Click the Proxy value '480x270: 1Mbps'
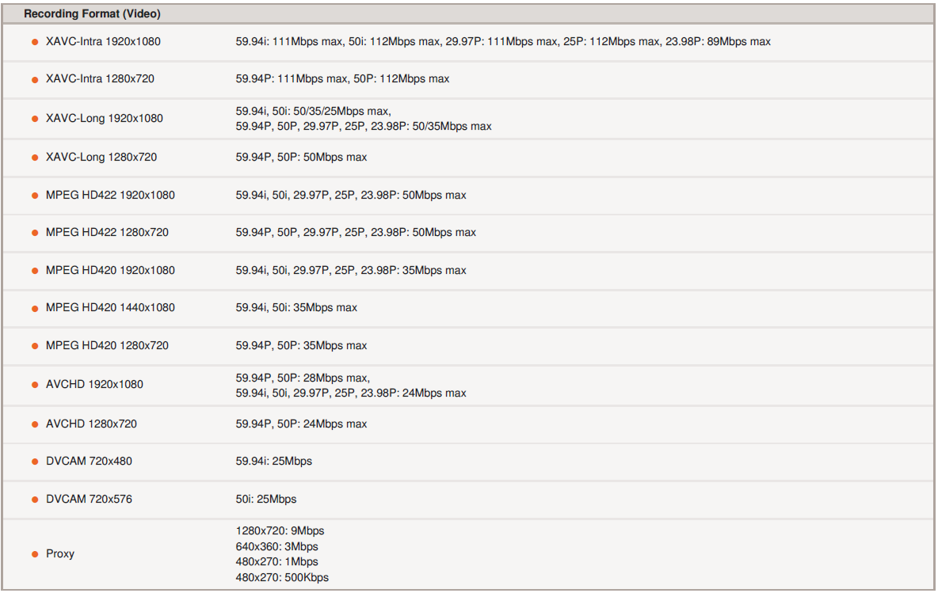Viewport: 938px width, 593px height. coord(277,561)
